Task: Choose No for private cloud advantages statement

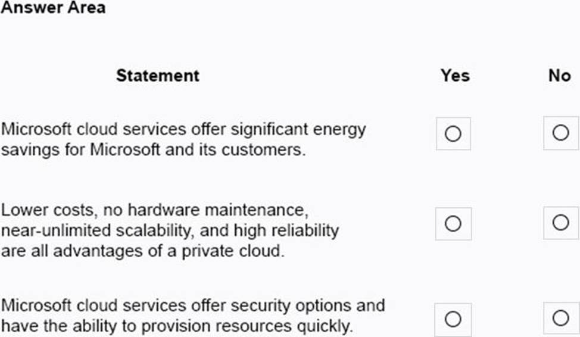Action: point(560,223)
